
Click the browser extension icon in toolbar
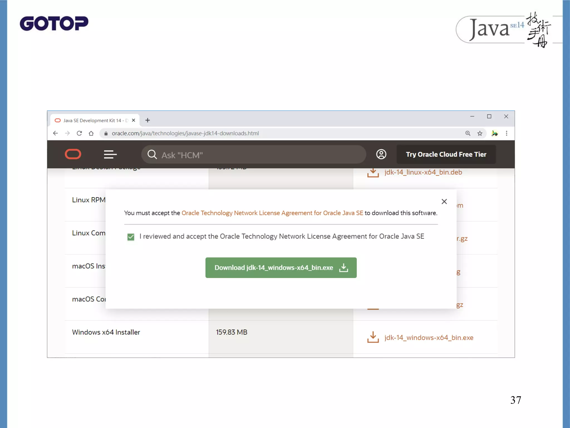tap(495, 133)
